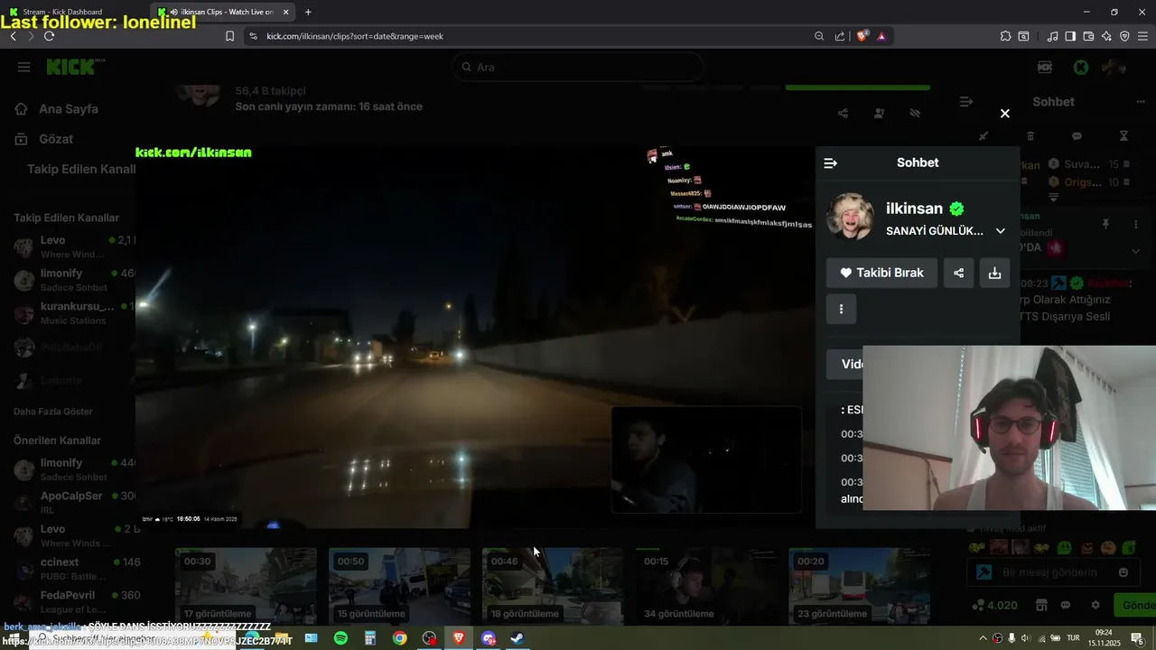Play the 00:30 clip with 17 görüntüleme
This screenshot has width=1156, height=650.
click(x=246, y=586)
